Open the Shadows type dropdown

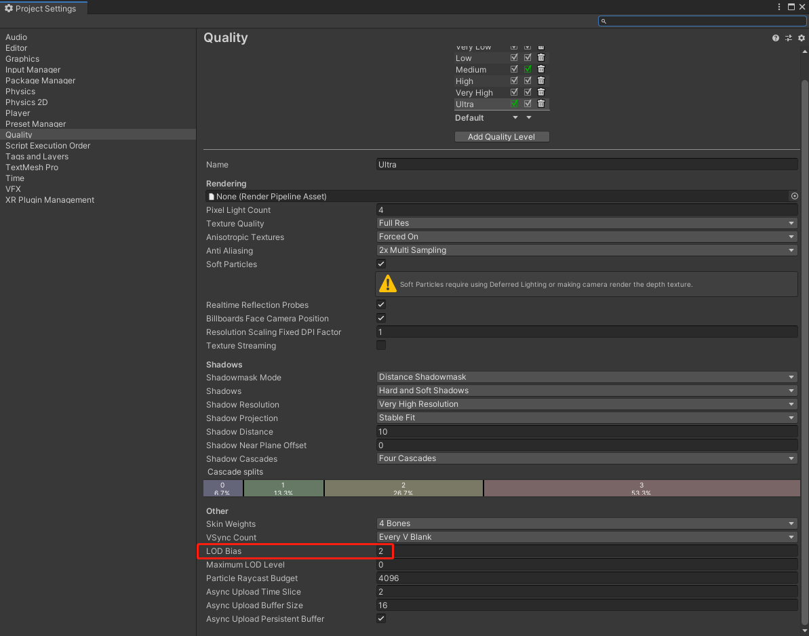587,391
